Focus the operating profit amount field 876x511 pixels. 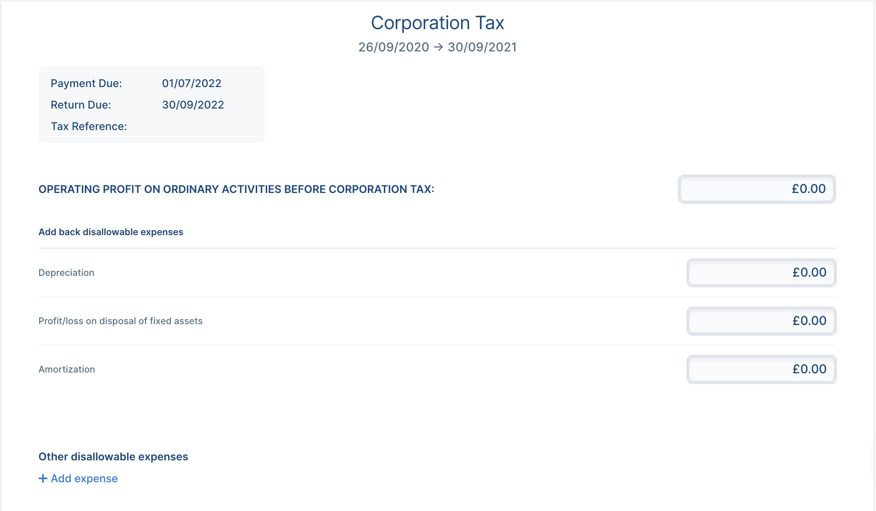757,189
